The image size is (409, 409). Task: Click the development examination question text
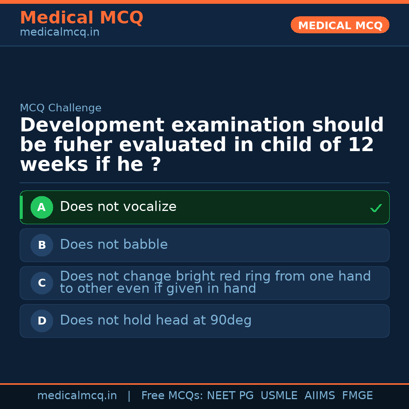point(202,145)
